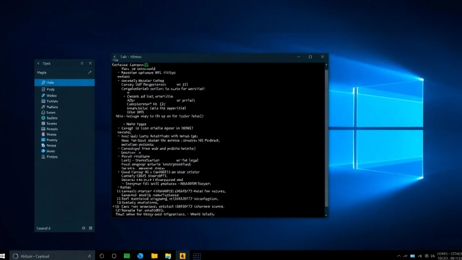Click the terminal scrollbar up arrow
The width and height of the screenshot is (462, 260).
[x=326, y=65]
